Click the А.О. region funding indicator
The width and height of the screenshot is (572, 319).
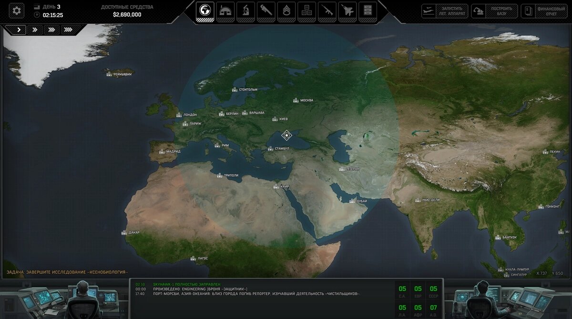point(433,310)
